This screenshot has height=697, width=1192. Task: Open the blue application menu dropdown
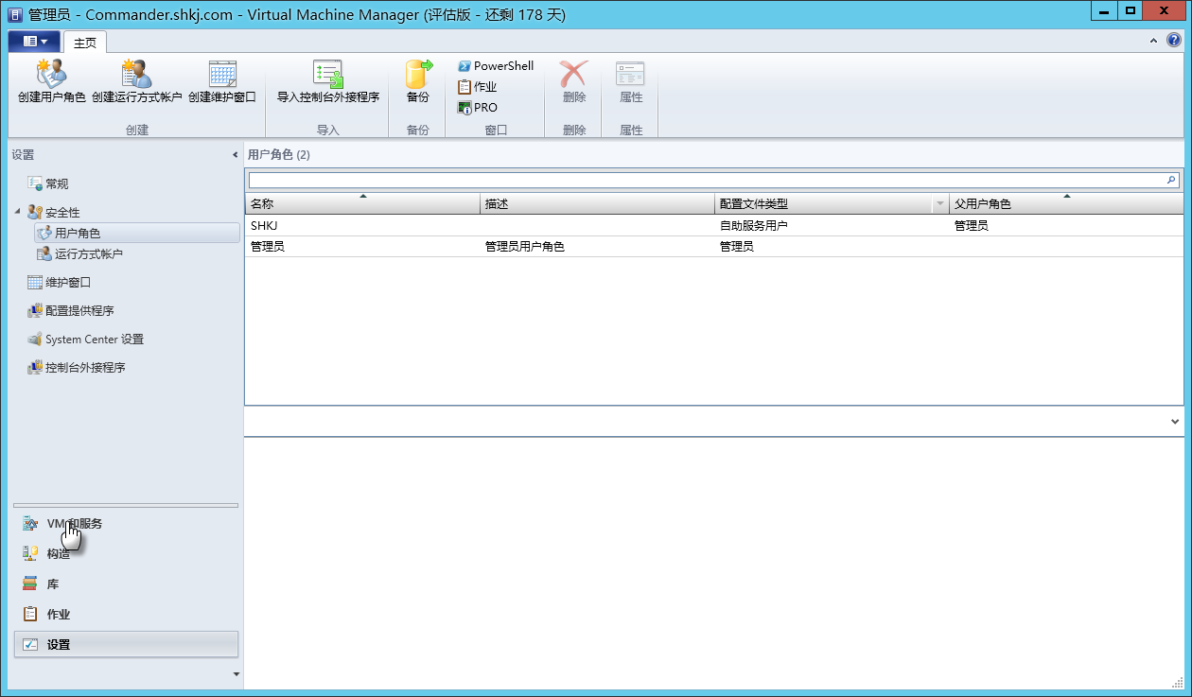[34, 42]
